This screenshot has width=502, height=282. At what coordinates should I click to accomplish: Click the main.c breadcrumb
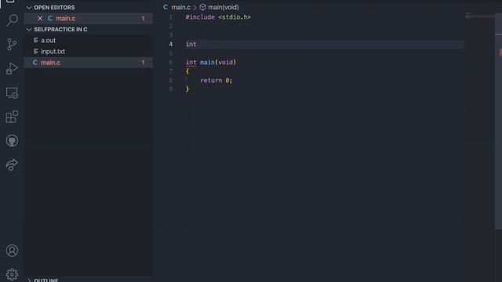click(x=181, y=7)
